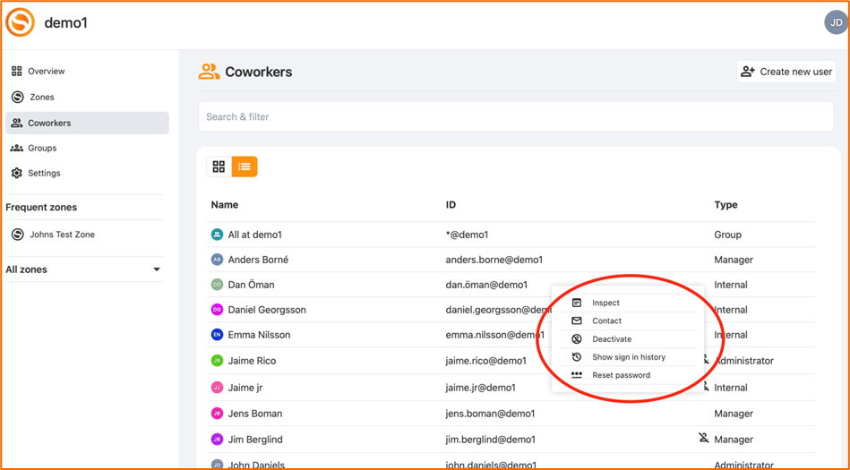Click the Jaime Rico avatar icon
Screen dimensions: 850x470
coord(217,361)
